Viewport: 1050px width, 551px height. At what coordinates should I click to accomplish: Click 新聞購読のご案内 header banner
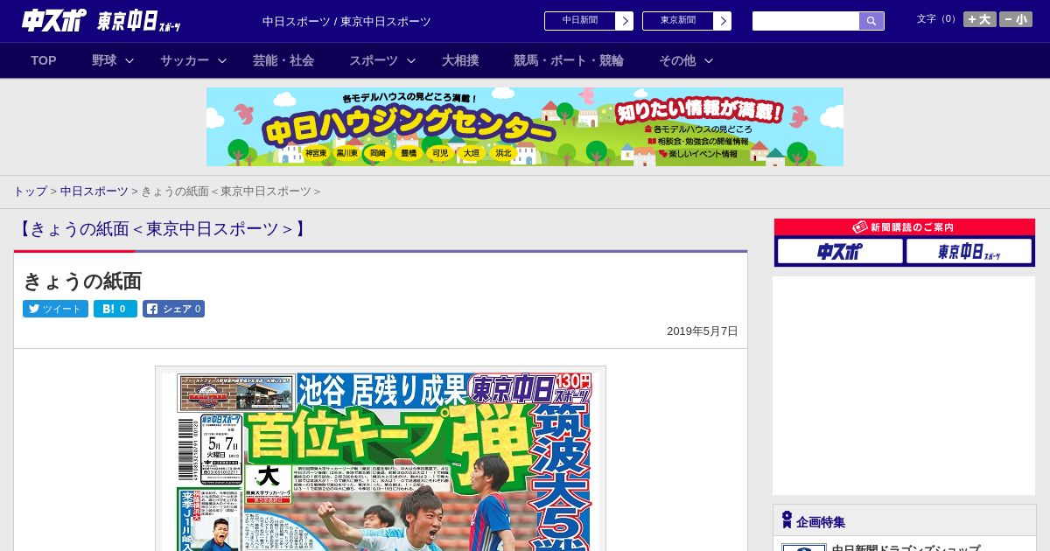click(x=905, y=227)
